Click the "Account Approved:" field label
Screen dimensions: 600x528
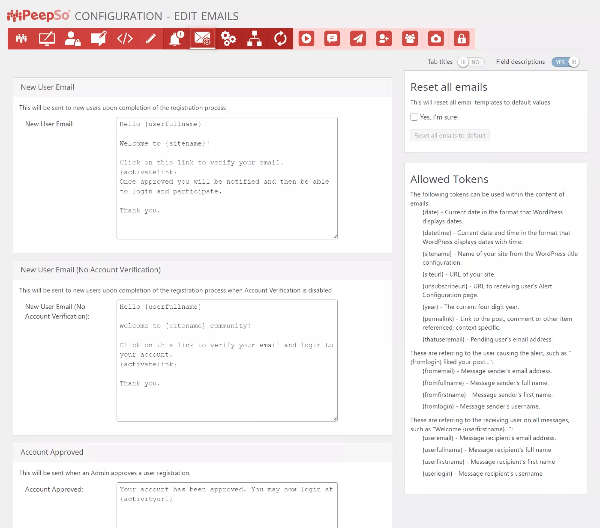[x=54, y=489]
